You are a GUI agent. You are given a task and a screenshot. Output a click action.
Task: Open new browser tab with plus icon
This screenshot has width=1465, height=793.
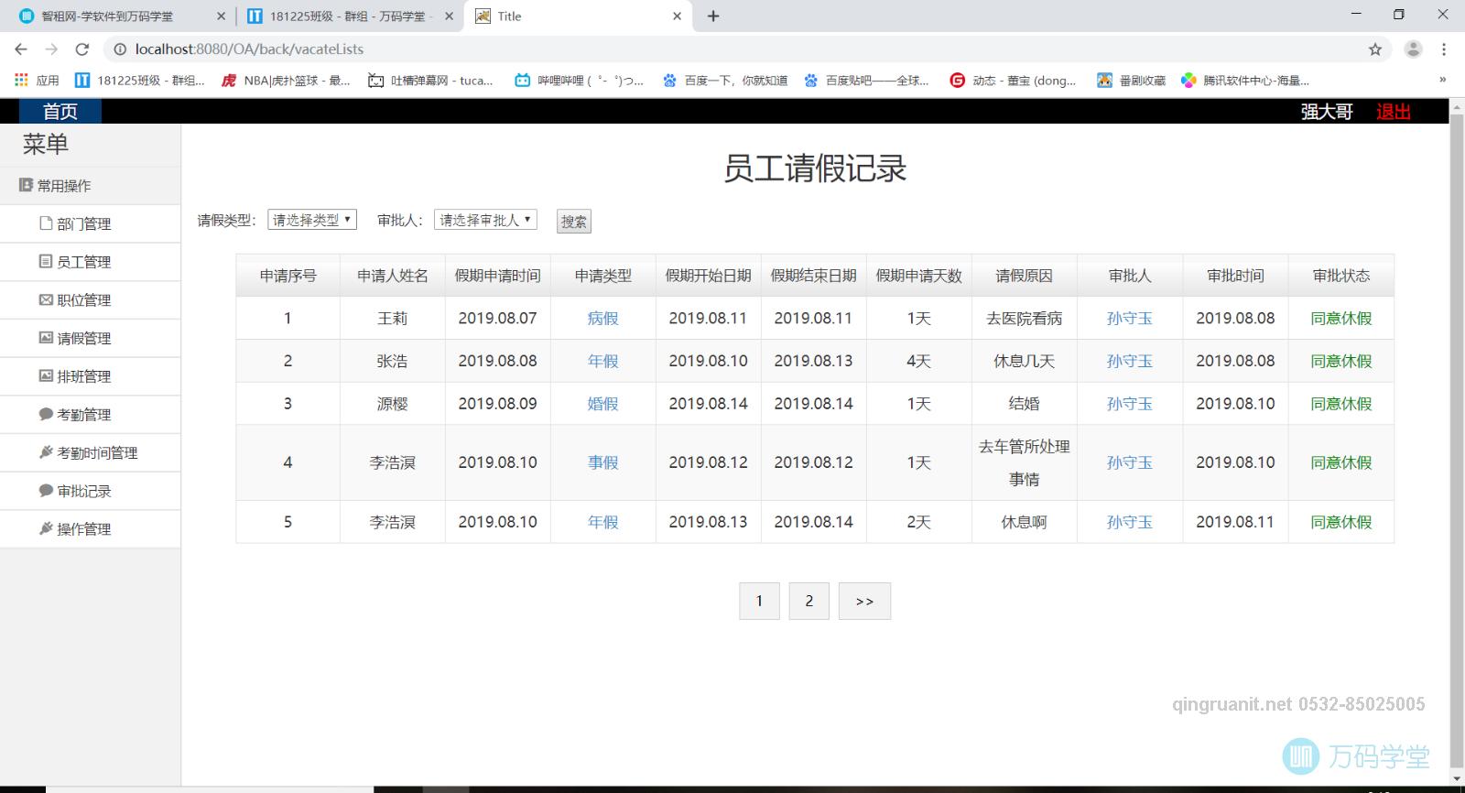click(713, 16)
